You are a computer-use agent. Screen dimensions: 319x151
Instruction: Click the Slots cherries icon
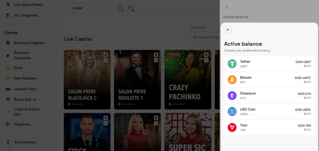click(8, 68)
